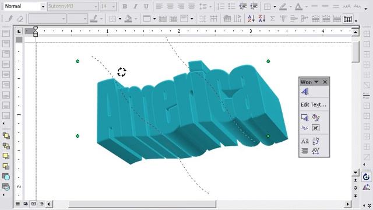Click tab stop type selector on ruler

[19, 31]
